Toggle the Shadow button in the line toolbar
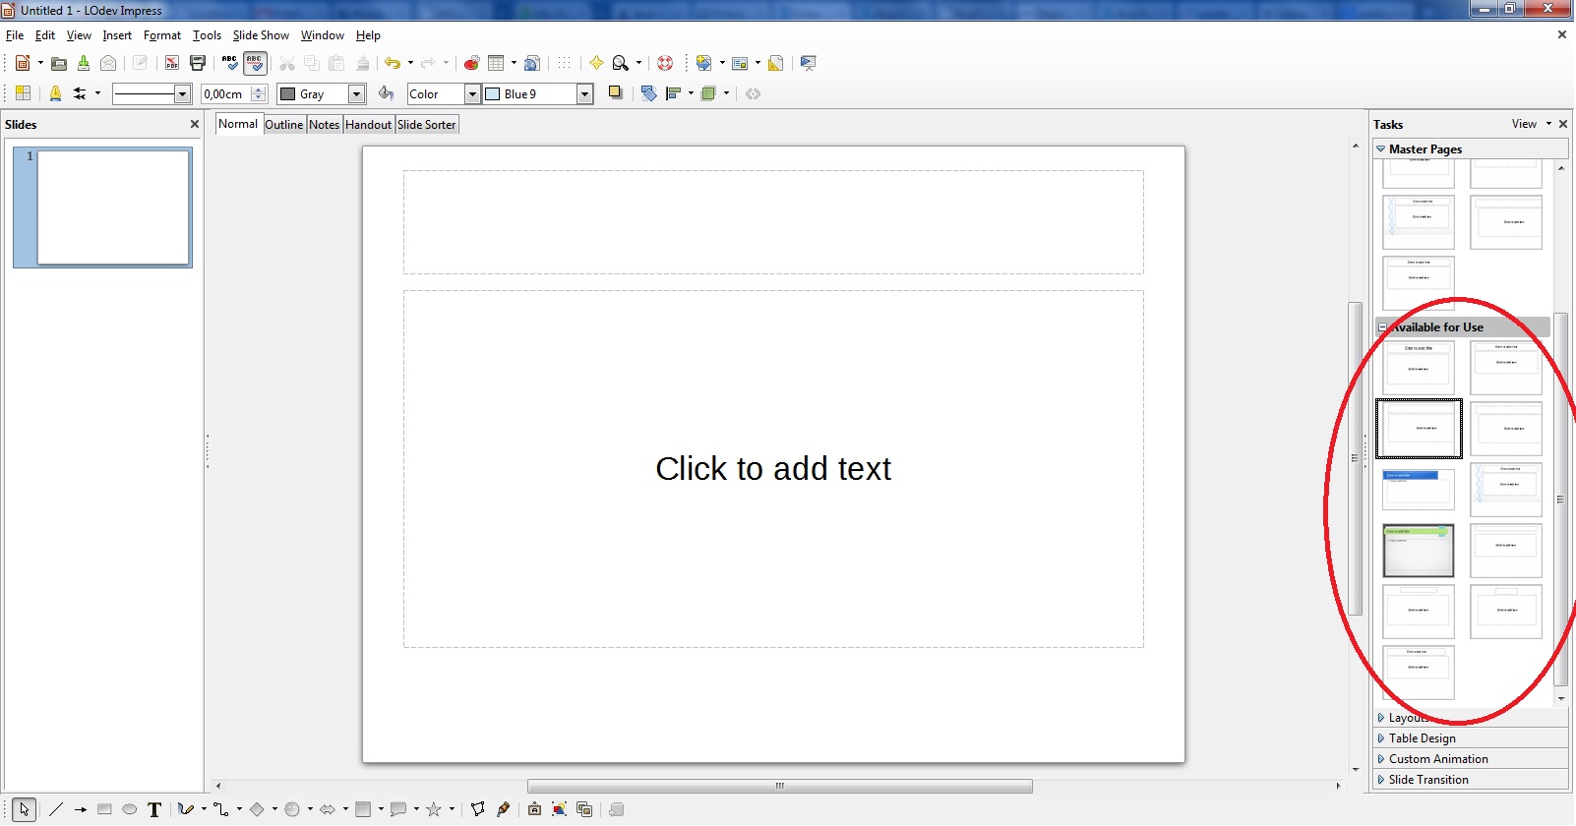The image size is (1576, 826). [x=616, y=93]
